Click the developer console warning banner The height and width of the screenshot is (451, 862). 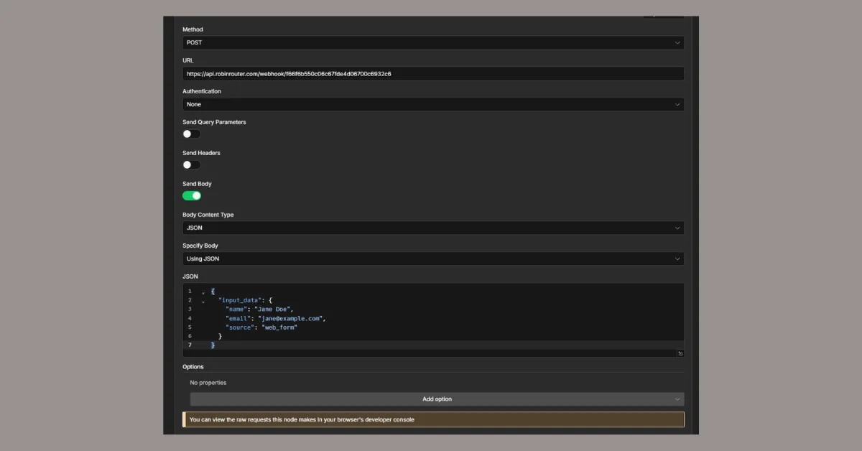pos(432,419)
